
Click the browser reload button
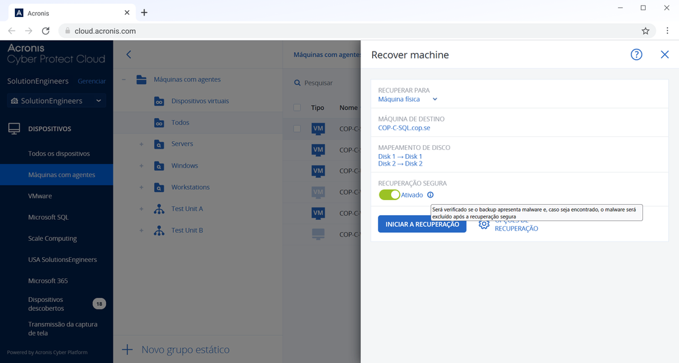[x=45, y=31]
